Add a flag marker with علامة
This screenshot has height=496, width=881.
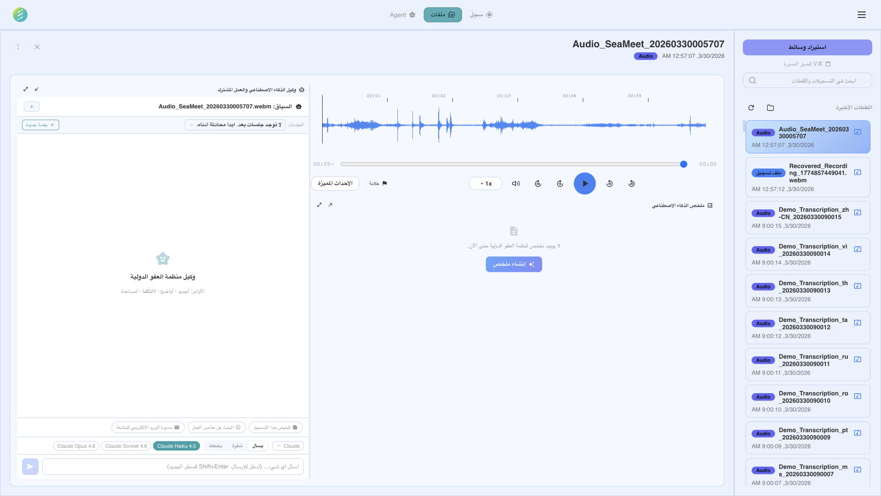coord(378,183)
